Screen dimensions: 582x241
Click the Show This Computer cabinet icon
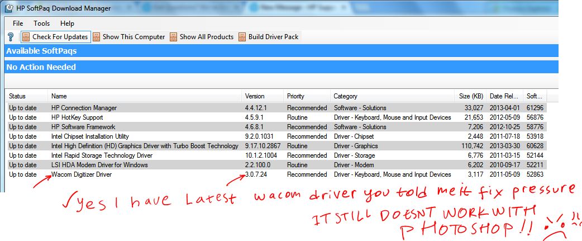(x=97, y=37)
